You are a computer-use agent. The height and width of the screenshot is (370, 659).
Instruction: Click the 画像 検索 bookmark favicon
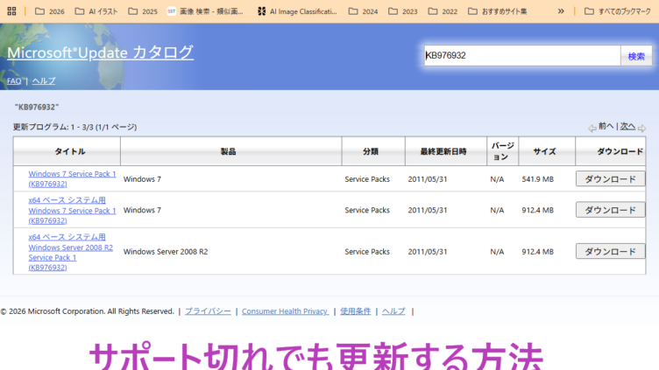tap(172, 11)
